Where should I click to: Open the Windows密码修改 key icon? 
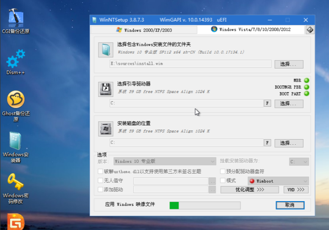coord(15,188)
